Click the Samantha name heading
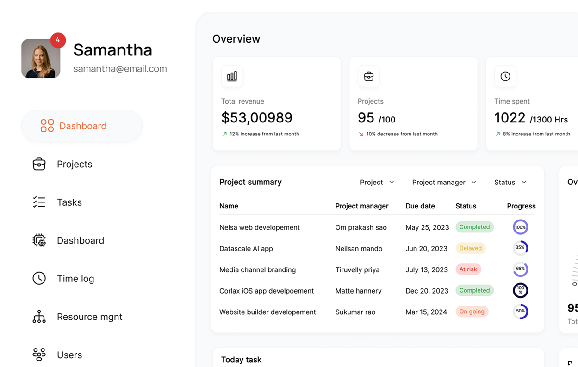The height and width of the screenshot is (367, 578). click(x=112, y=50)
